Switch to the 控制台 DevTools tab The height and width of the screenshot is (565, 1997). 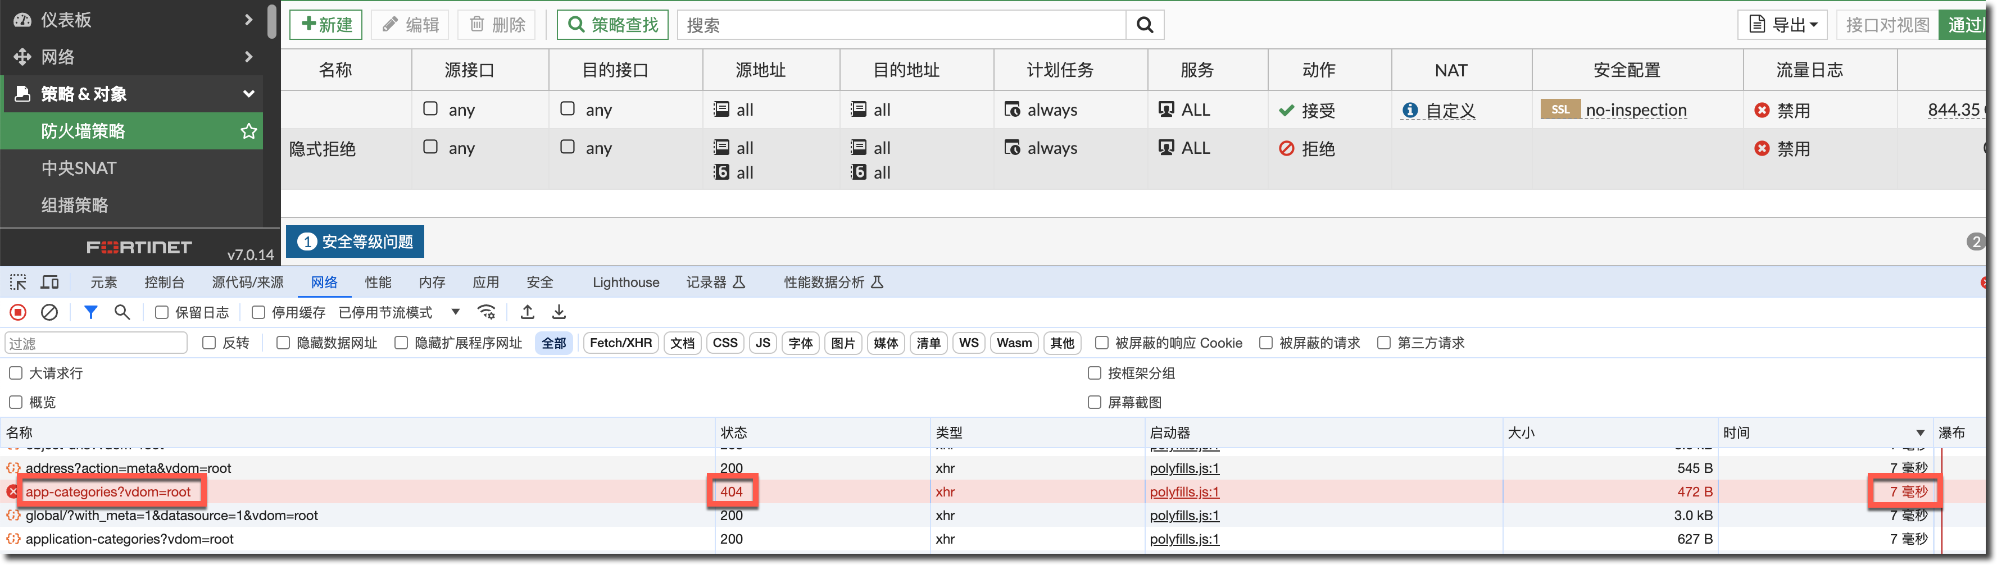click(164, 282)
